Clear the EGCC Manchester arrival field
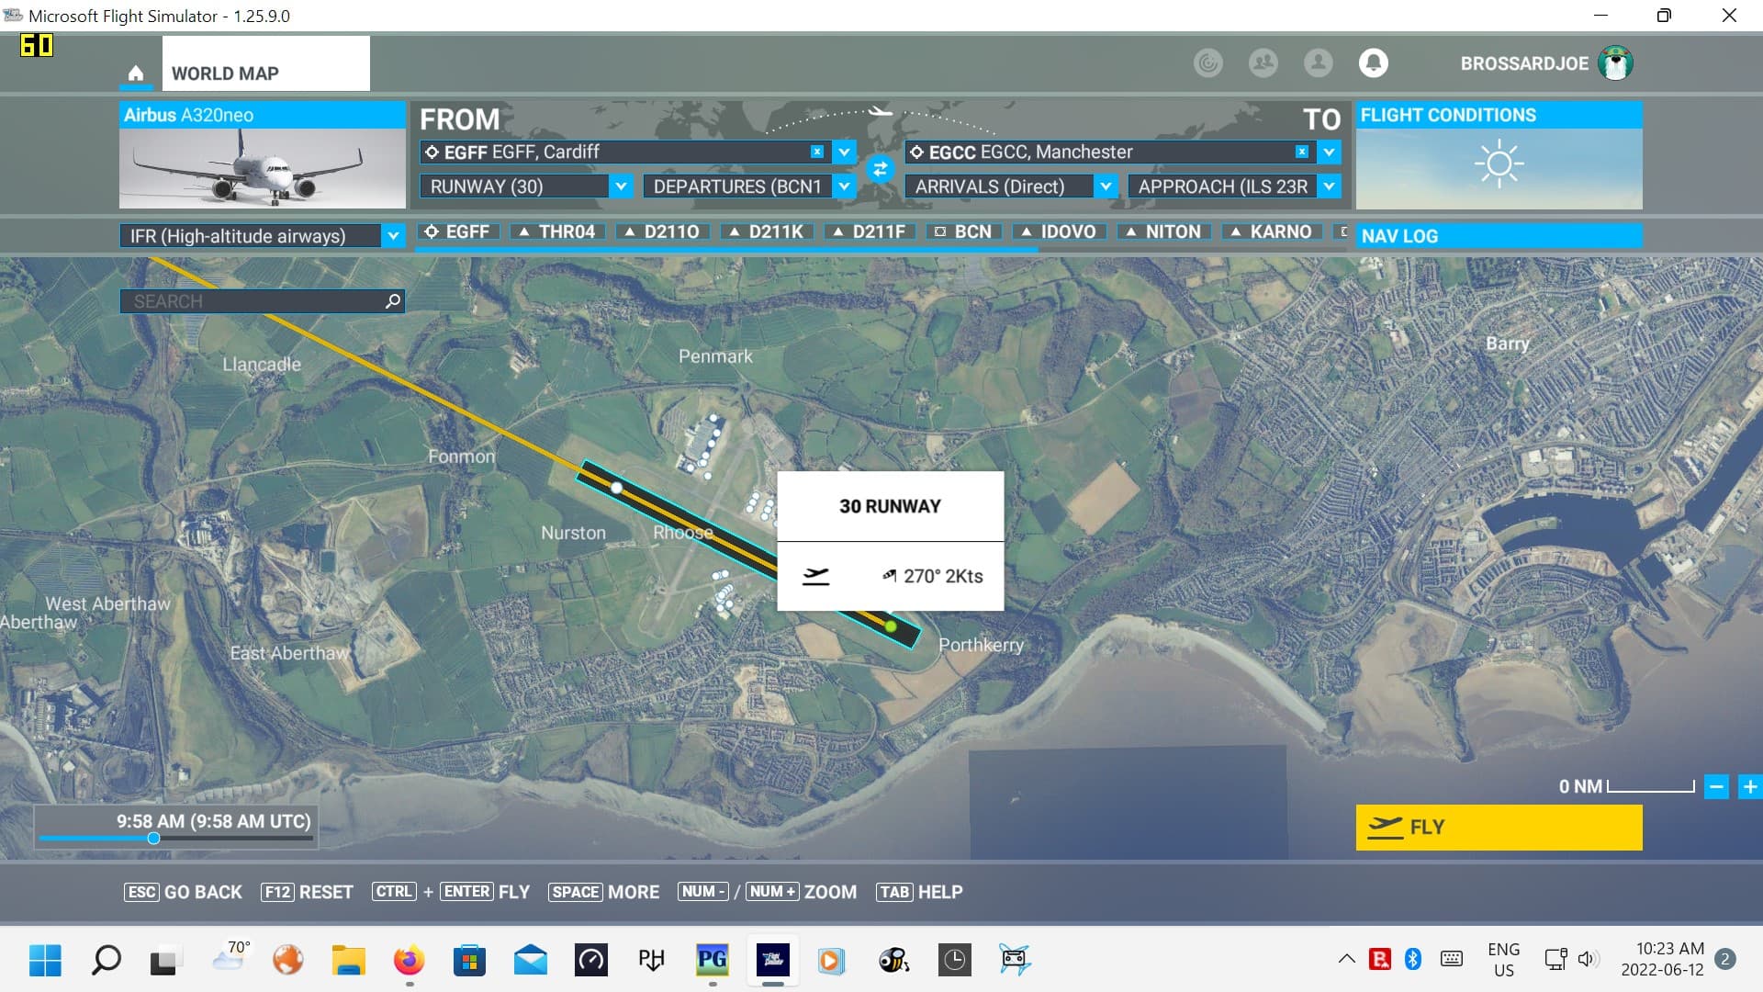The height and width of the screenshot is (992, 1763). coord(1301,152)
